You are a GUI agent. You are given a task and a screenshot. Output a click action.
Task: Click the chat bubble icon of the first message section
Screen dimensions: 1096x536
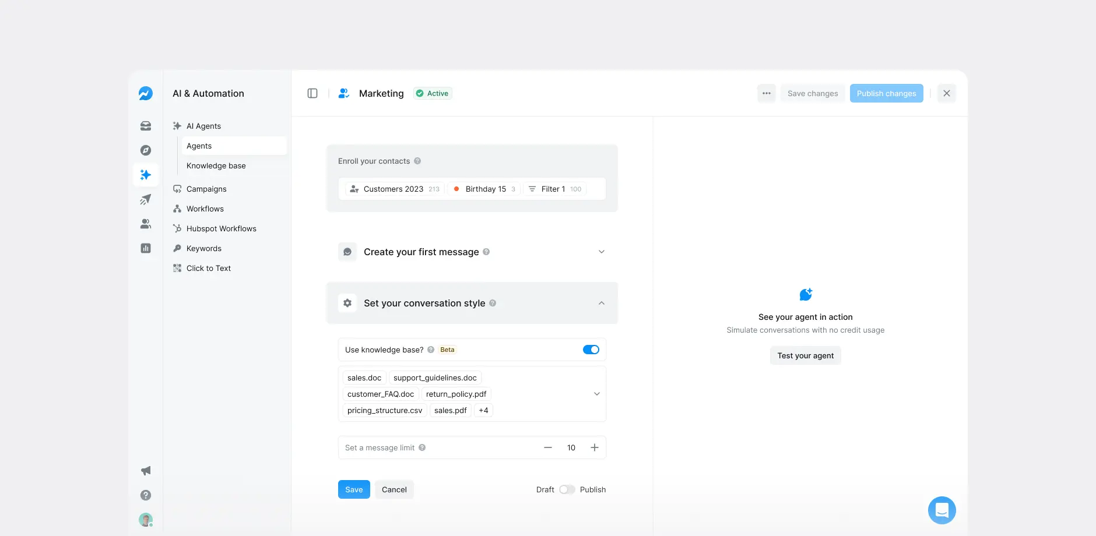[347, 252]
